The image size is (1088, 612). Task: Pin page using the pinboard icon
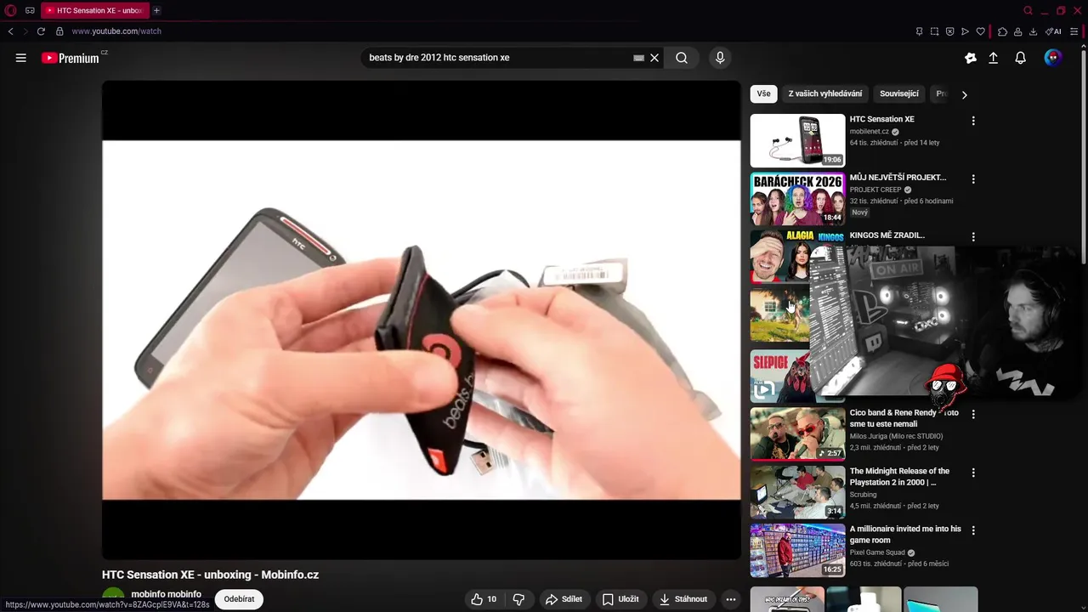[x=919, y=31]
